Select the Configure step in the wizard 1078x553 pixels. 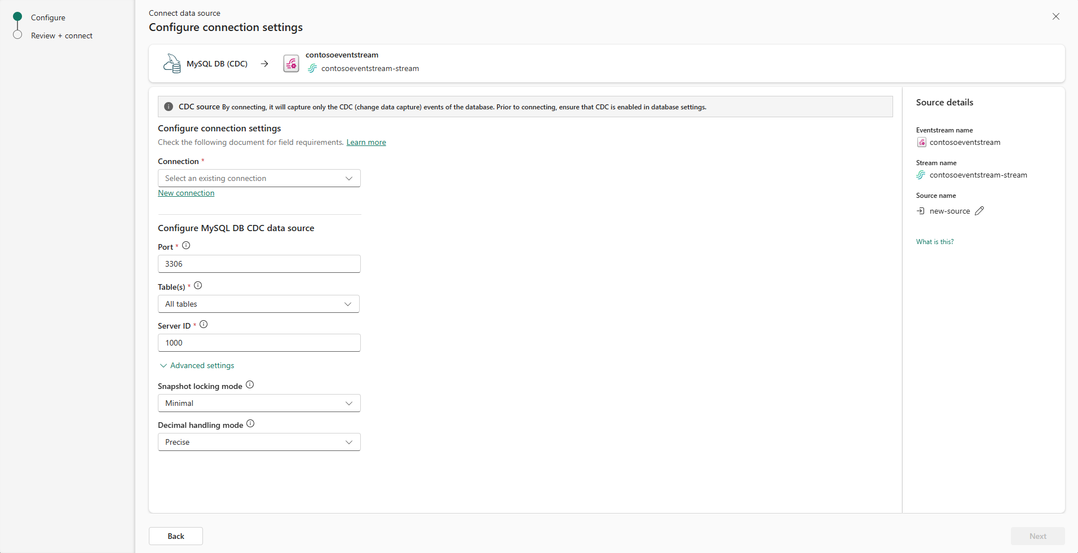[48, 17]
